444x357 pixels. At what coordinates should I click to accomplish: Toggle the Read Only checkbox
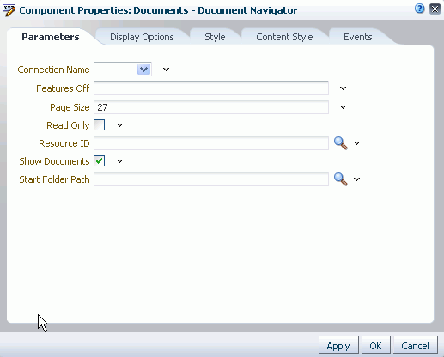(x=100, y=125)
